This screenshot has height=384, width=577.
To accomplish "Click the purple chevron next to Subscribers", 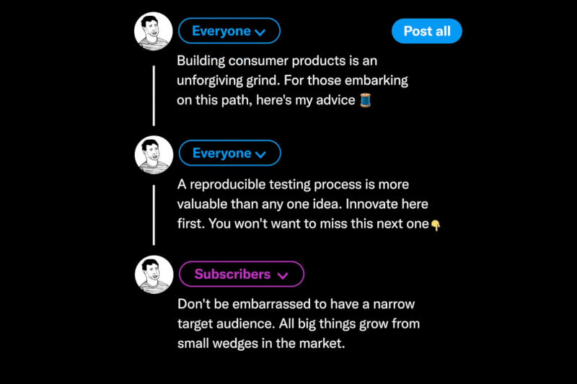I will [283, 275].
